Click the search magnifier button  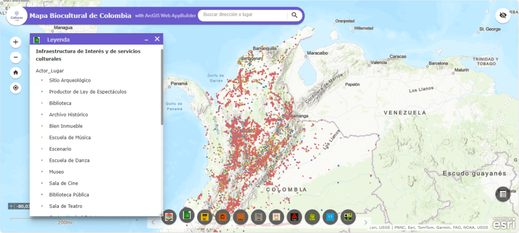tap(294, 15)
